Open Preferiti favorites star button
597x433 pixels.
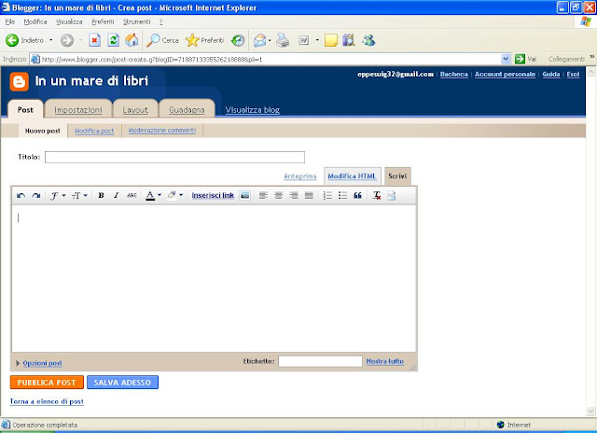coord(205,40)
